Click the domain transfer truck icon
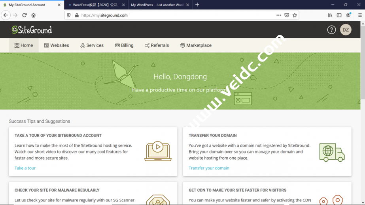 (x=332, y=153)
